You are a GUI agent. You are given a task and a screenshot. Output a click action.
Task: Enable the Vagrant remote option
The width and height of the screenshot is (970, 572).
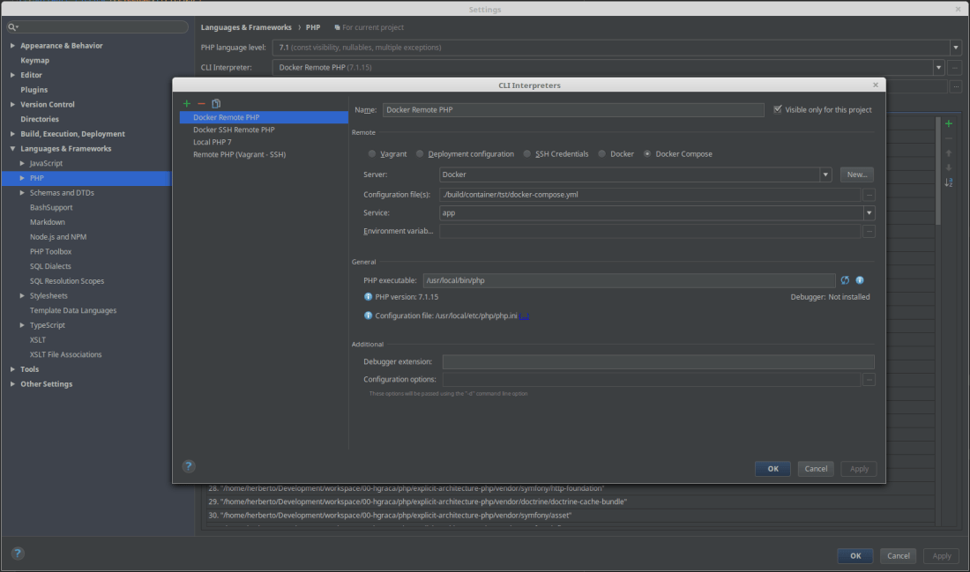pyautogui.click(x=371, y=153)
